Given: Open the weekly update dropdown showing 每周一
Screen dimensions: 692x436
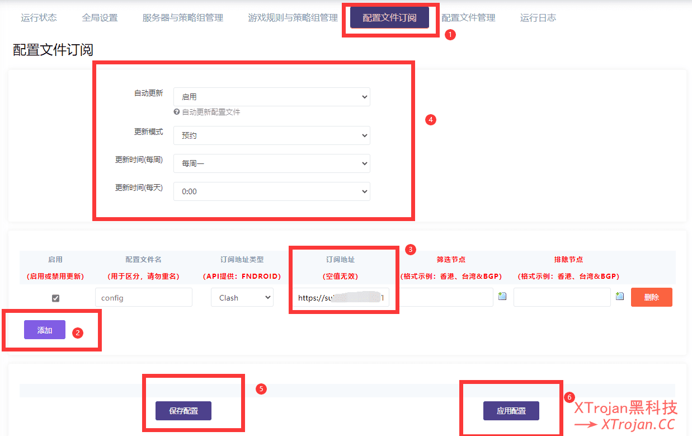Looking at the screenshot, I should click(272, 163).
